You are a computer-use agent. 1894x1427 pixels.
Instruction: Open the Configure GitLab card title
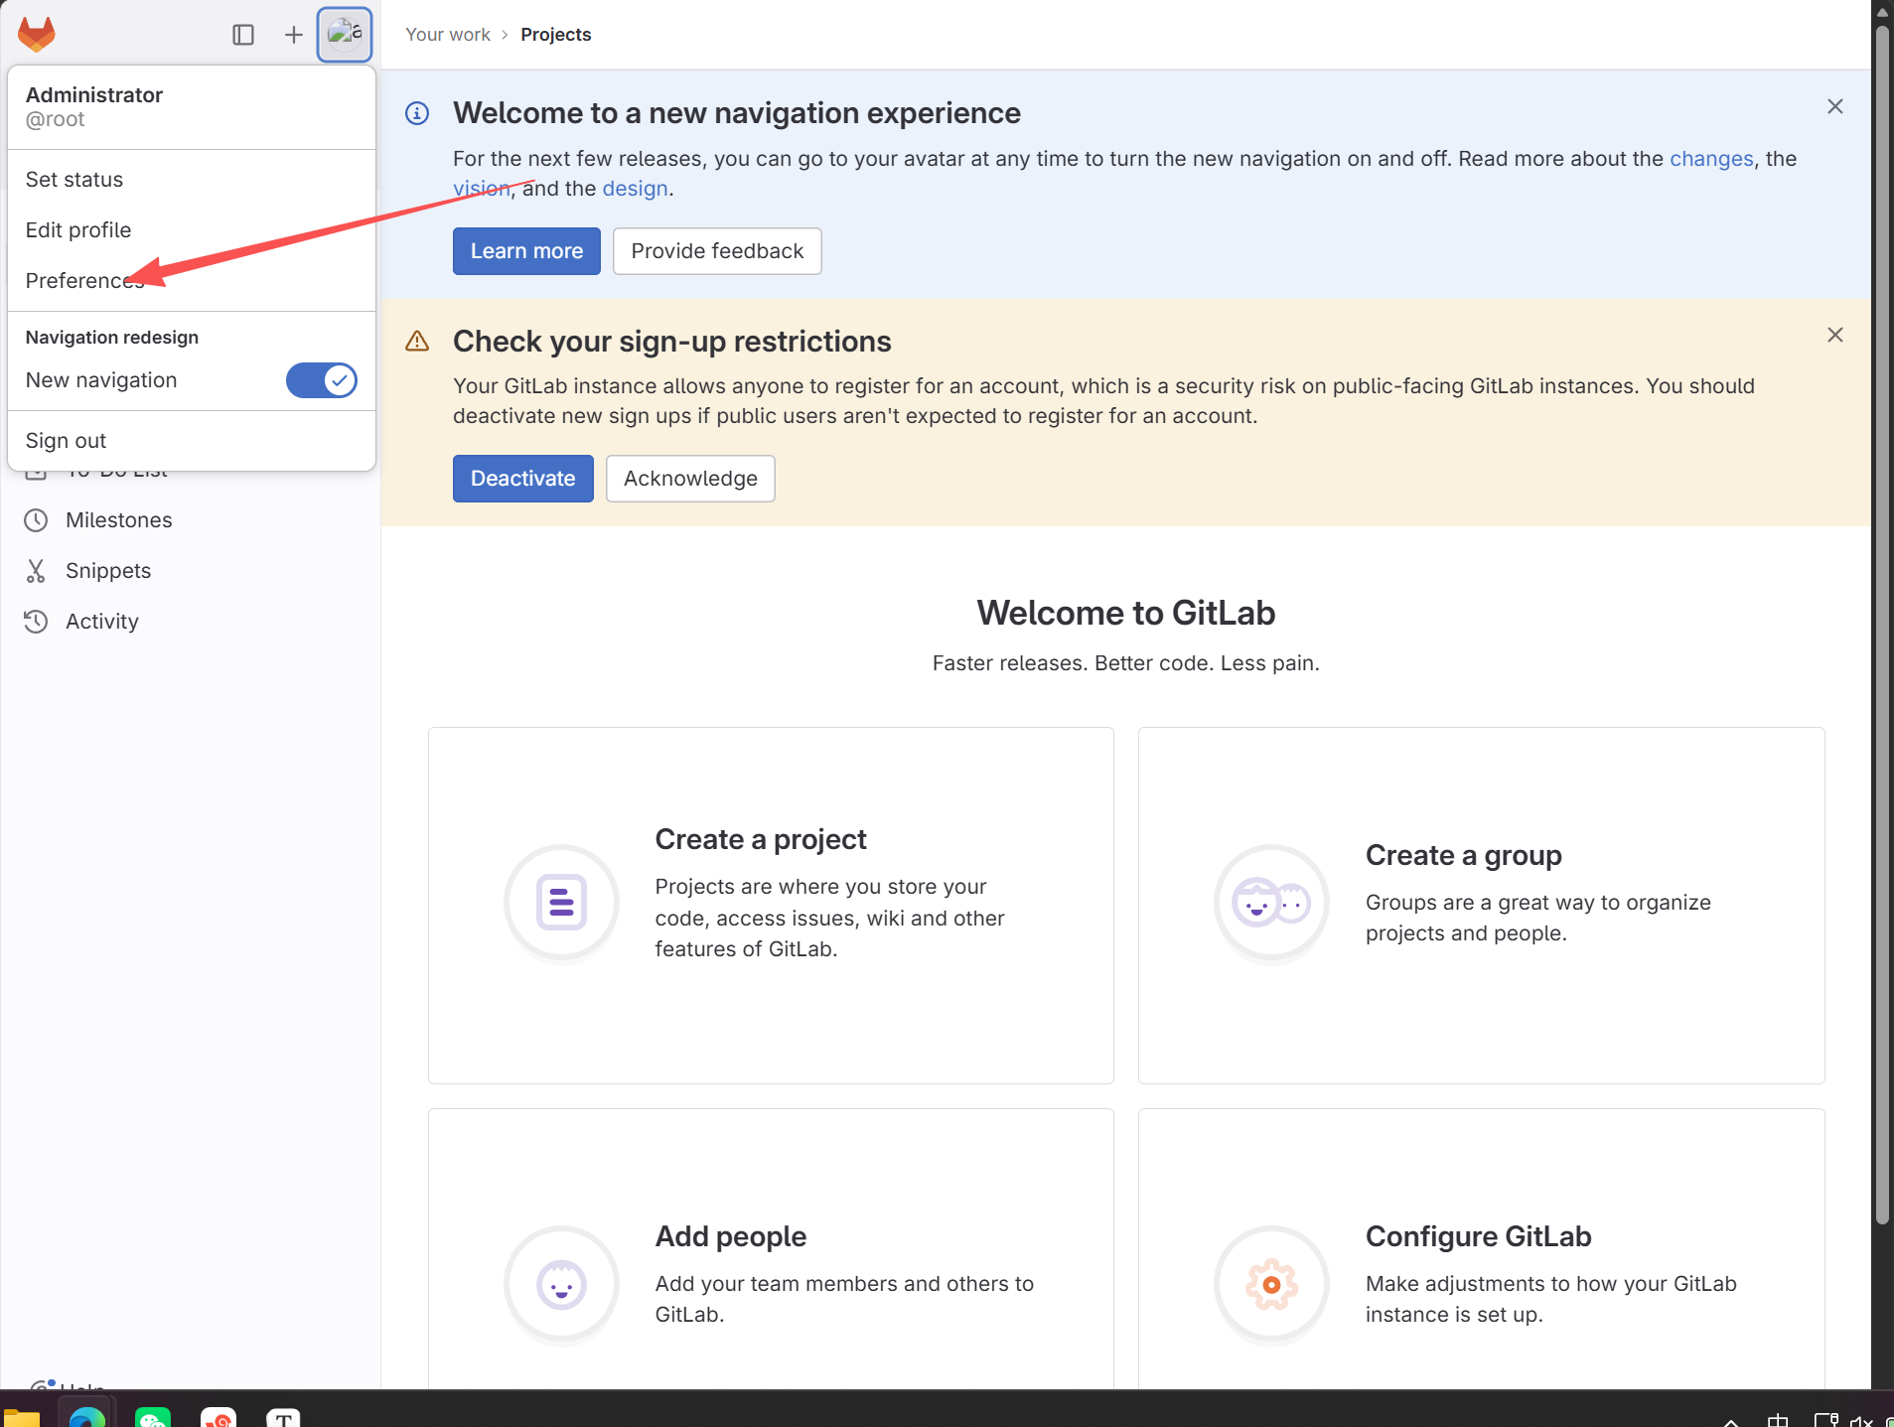(1479, 1237)
